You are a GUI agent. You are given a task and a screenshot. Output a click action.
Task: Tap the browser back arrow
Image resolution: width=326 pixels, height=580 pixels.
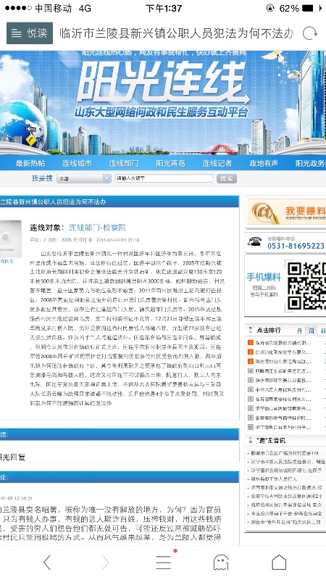click(47, 563)
